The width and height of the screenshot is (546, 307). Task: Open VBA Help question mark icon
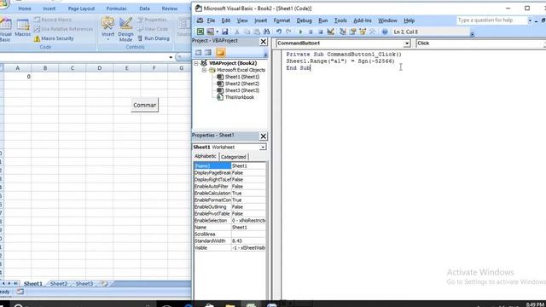pos(385,32)
